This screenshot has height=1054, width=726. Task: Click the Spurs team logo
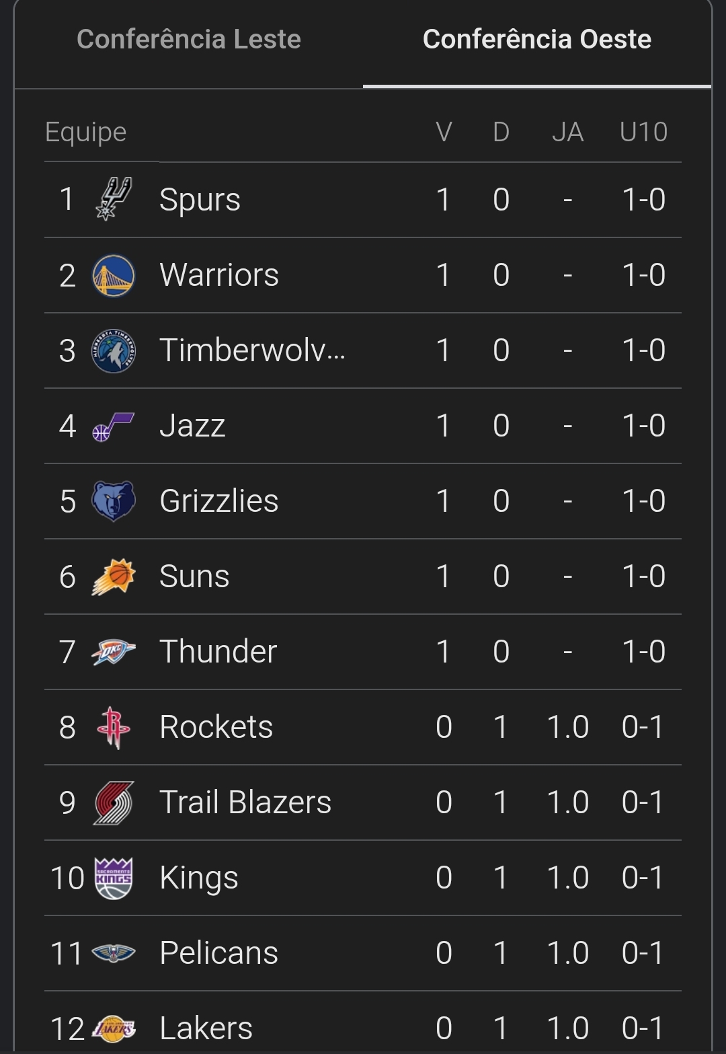114,200
